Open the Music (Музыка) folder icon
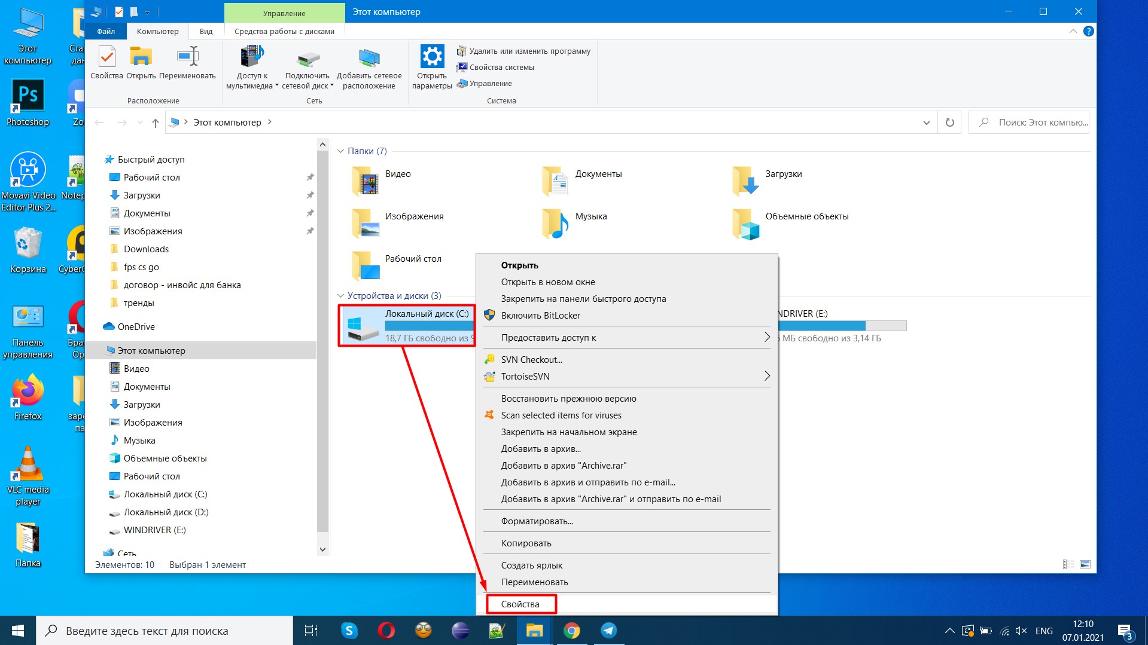The image size is (1148, 645). (555, 224)
